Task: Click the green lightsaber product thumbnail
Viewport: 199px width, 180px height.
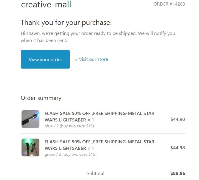Action: pos(30,147)
